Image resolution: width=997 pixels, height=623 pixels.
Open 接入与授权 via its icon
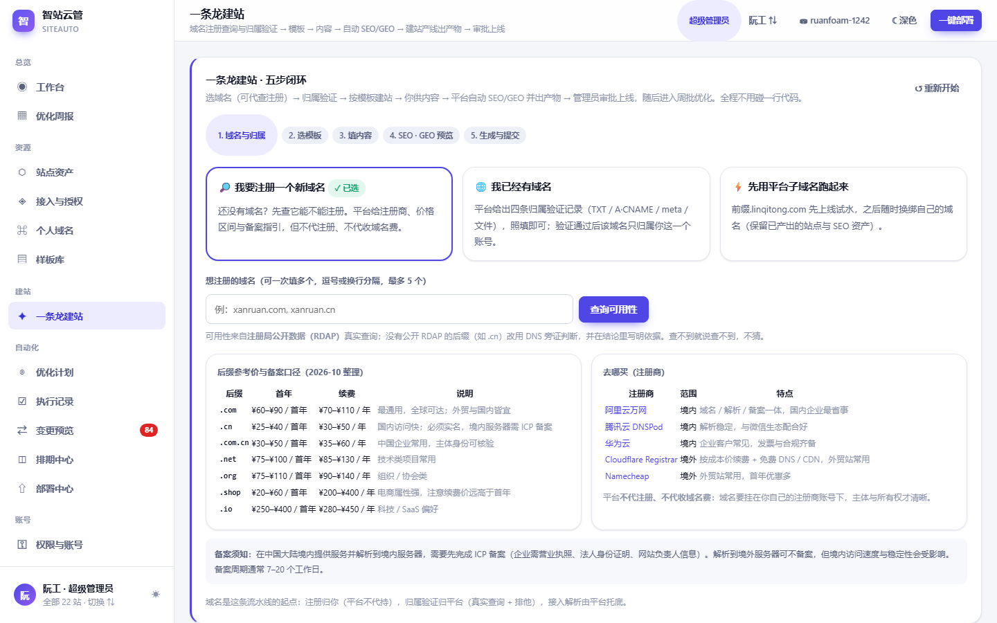[x=22, y=201]
